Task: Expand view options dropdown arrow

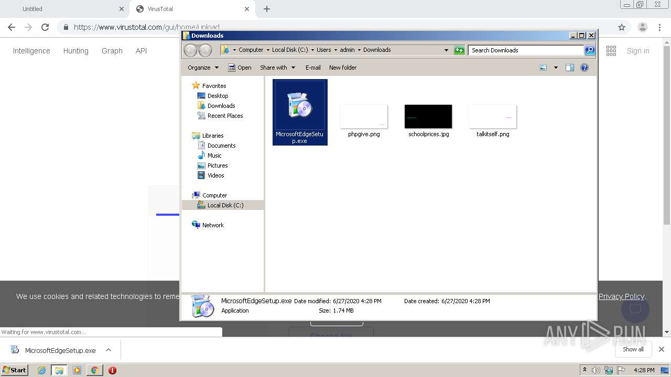Action: (556, 68)
